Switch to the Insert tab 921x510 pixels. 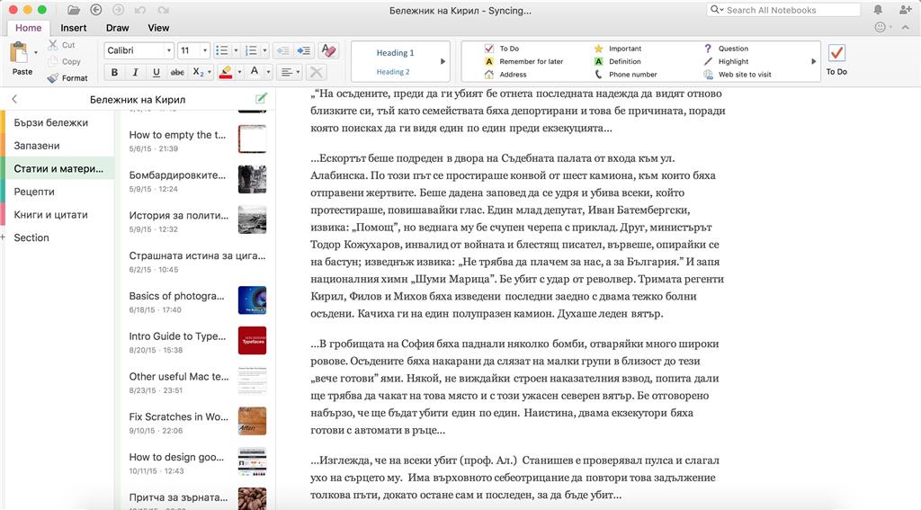pos(74,28)
